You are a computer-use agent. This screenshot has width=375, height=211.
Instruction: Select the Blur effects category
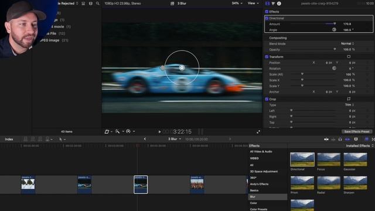click(x=268, y=197)
